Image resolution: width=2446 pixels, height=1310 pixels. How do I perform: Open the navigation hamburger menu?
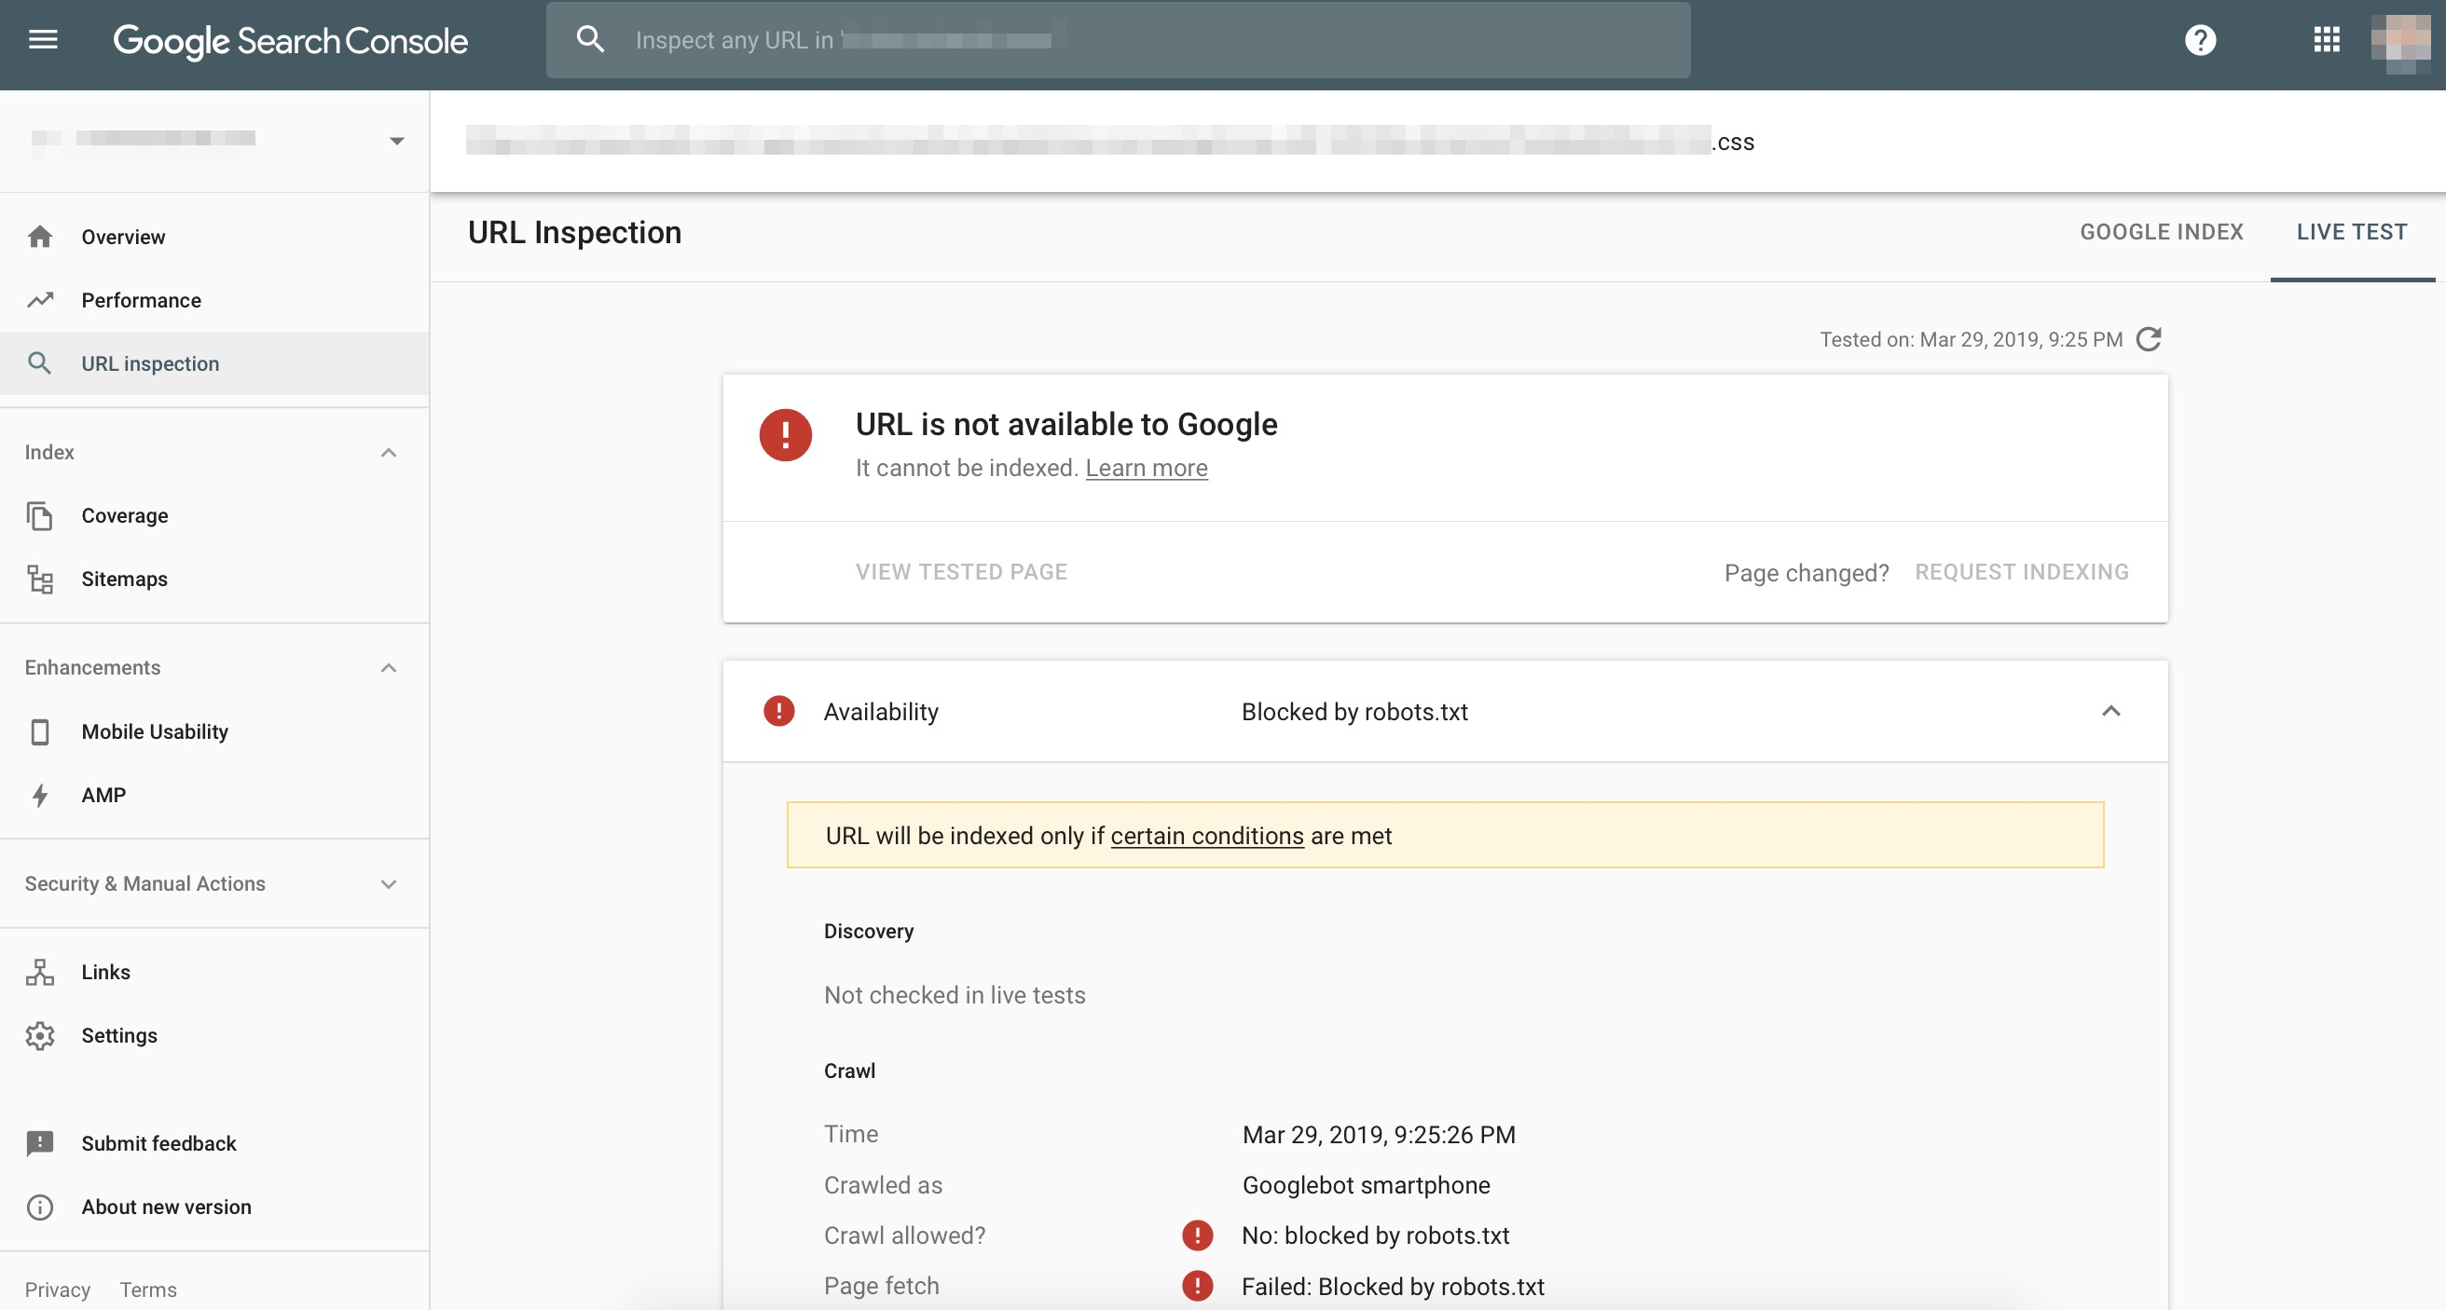[43, 39]
